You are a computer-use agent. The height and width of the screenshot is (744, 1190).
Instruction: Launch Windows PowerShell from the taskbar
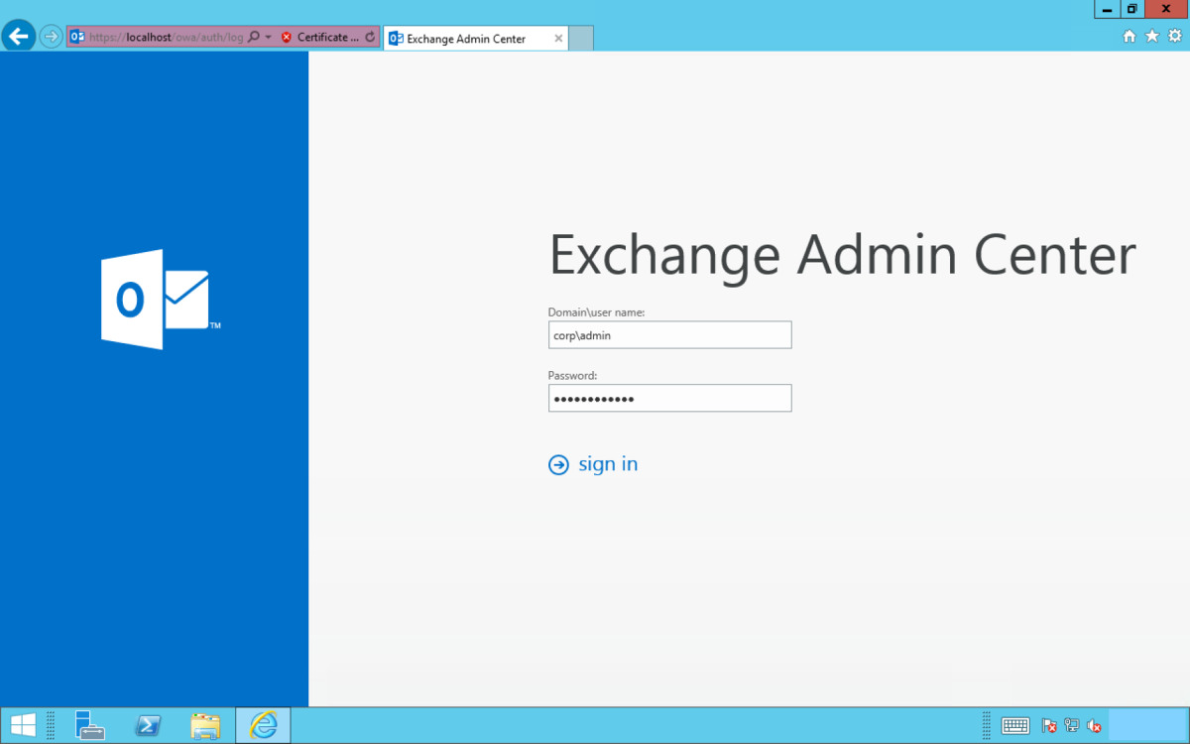[x=148, y=725]
